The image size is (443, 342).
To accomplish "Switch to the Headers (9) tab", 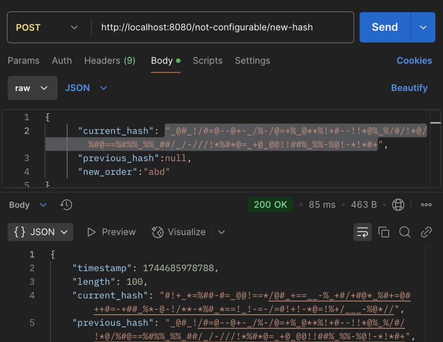I will click(109, 61).
